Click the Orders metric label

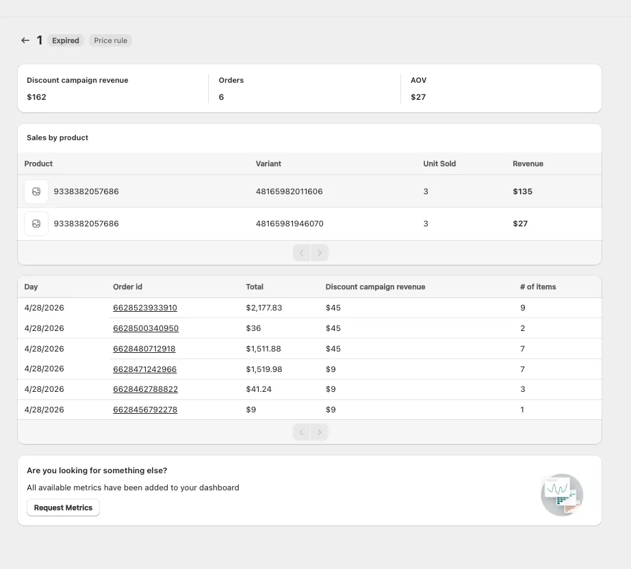pyautogui.click(x=231, y=80)
